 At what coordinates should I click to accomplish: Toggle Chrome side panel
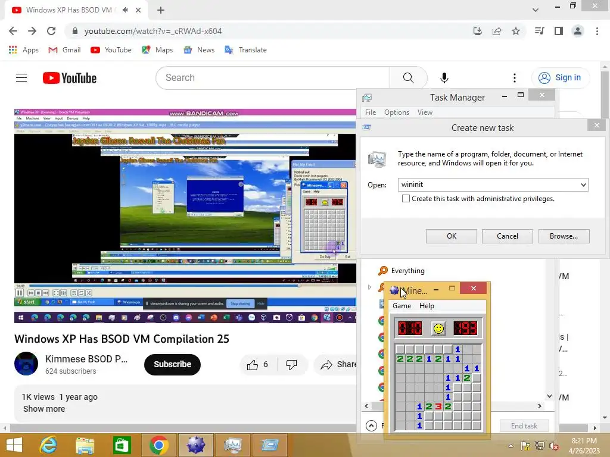point(559,31)
